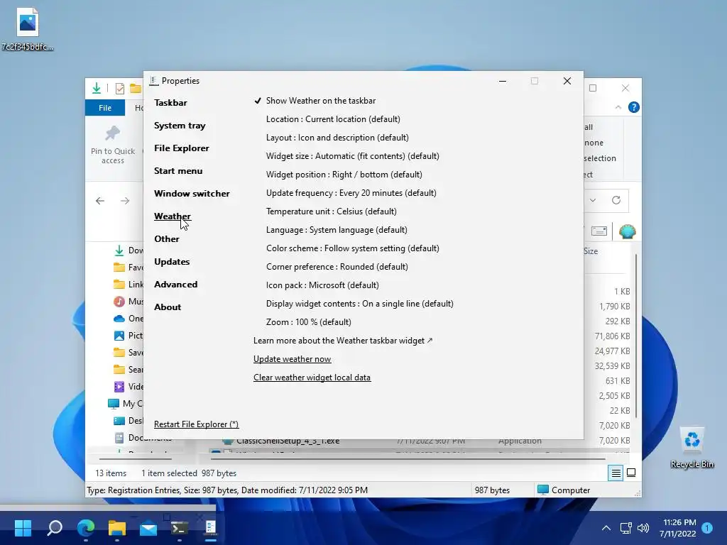
Task: Go to Window switcher section
Action: [192, 194]
